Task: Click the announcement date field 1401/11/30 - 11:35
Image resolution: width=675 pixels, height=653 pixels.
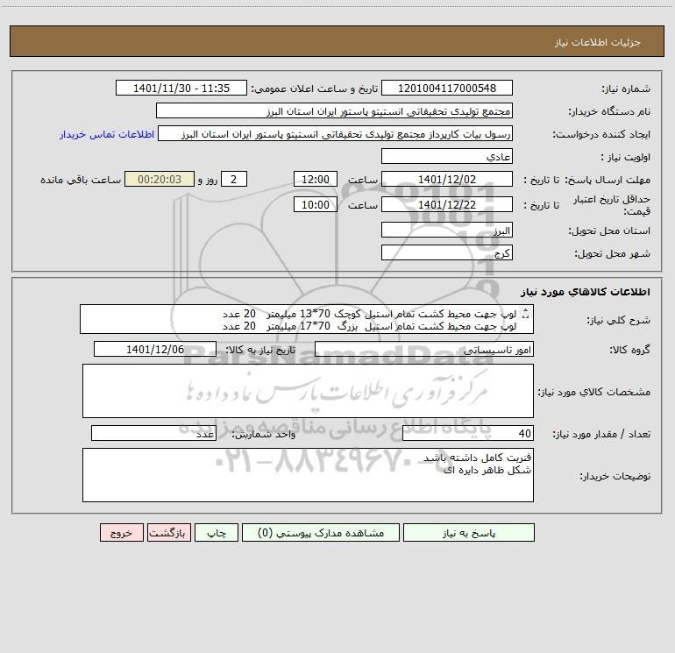Action: (181, 88)
